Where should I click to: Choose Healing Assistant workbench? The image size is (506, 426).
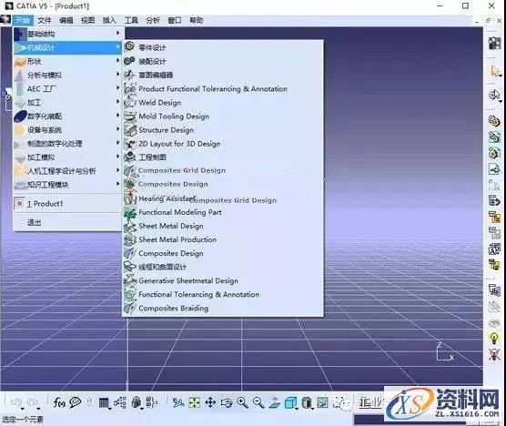(x=223, y=198)
